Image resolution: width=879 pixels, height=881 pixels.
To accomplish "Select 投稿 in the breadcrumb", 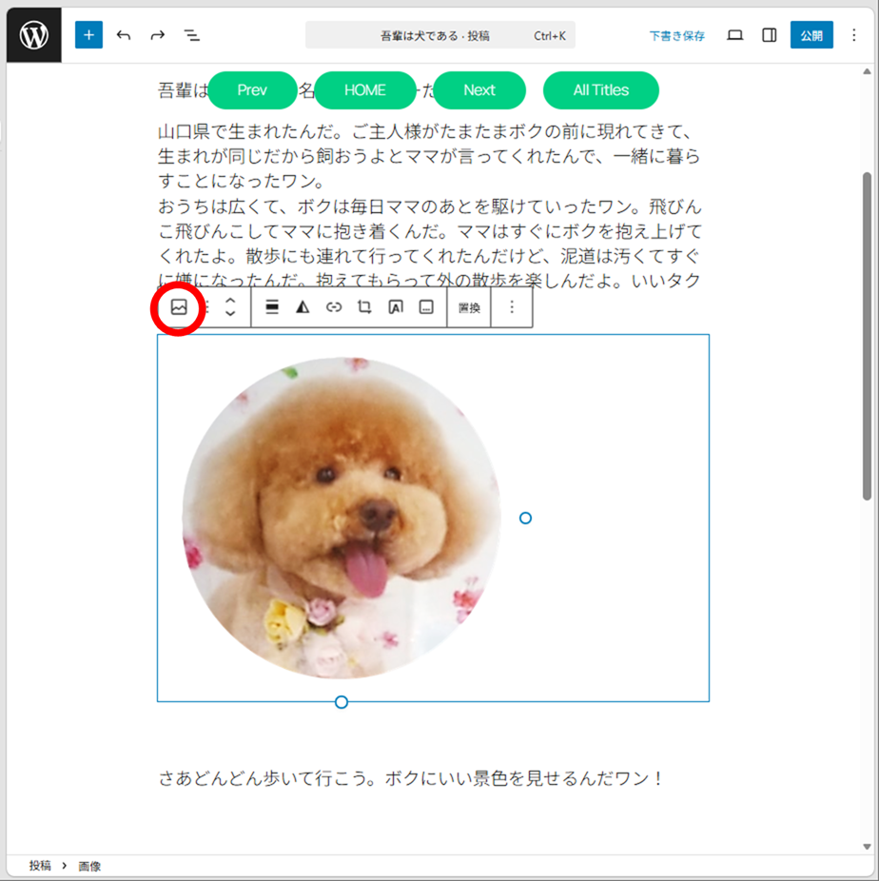I will point(40,866).
